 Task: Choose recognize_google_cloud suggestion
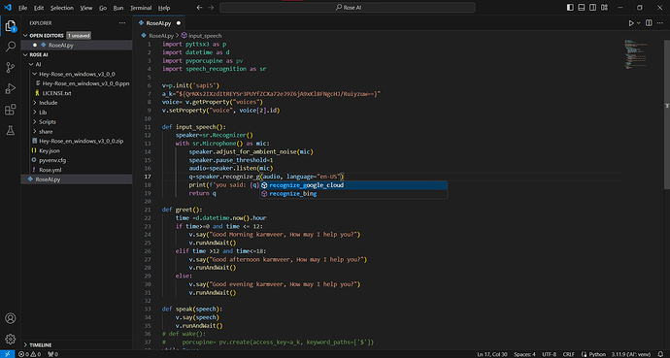tap(353, 185)
